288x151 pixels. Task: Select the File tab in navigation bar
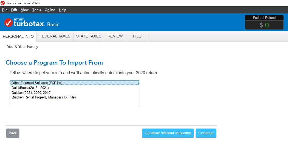coord(137,36)
